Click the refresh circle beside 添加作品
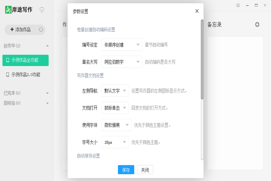This screenshot has height=181, width=272. pyautogui.click(x=41, y=30)
